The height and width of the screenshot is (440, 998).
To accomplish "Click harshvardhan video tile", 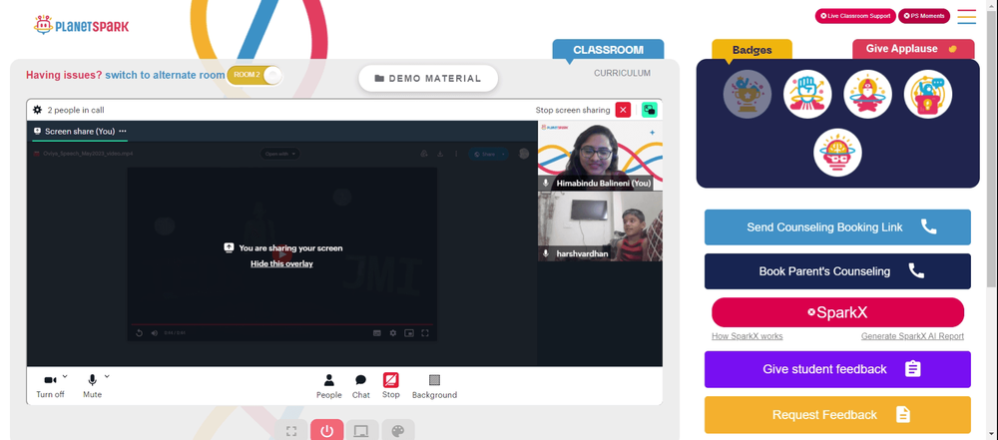I will point(600,226).
